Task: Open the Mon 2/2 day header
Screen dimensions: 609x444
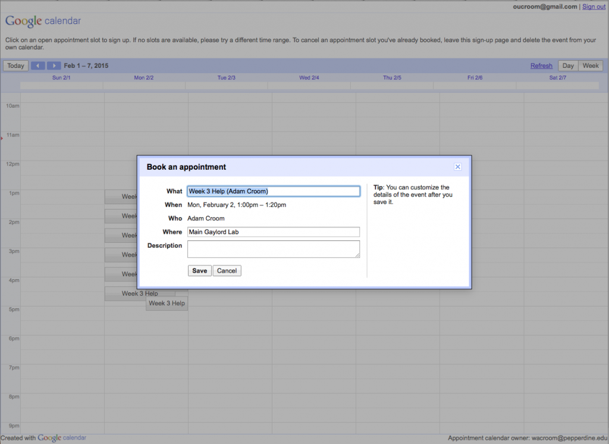Action: pyautogui.click(x=144, y=78)
